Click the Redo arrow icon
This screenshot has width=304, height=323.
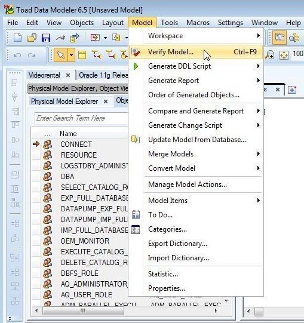(32, 55)
